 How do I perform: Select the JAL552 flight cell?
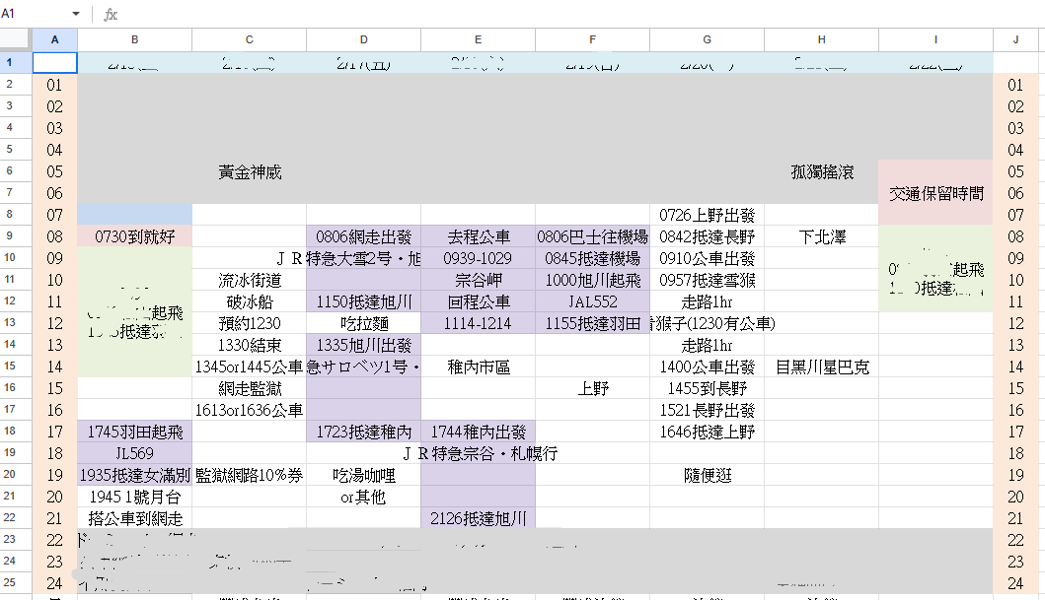click(x=592, y=301)
